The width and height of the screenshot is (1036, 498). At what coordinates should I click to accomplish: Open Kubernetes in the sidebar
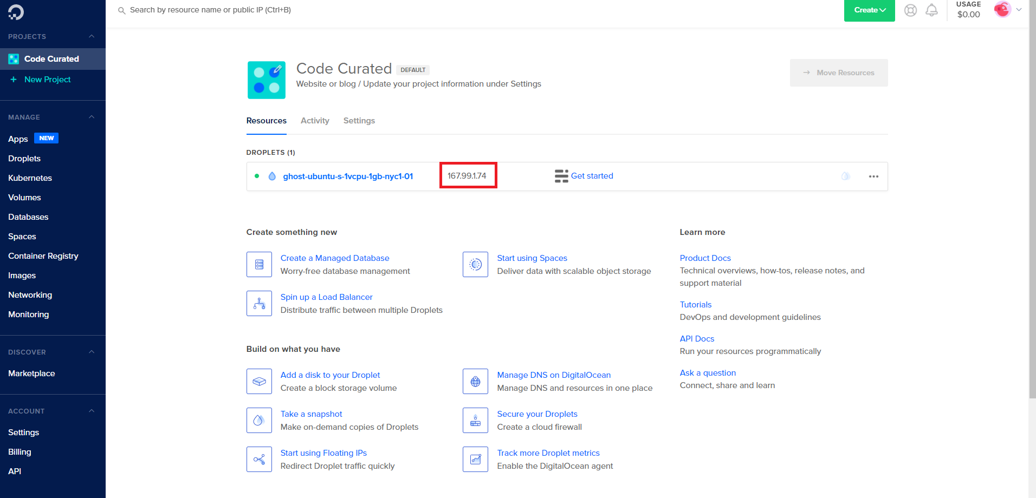pos(30,178)
